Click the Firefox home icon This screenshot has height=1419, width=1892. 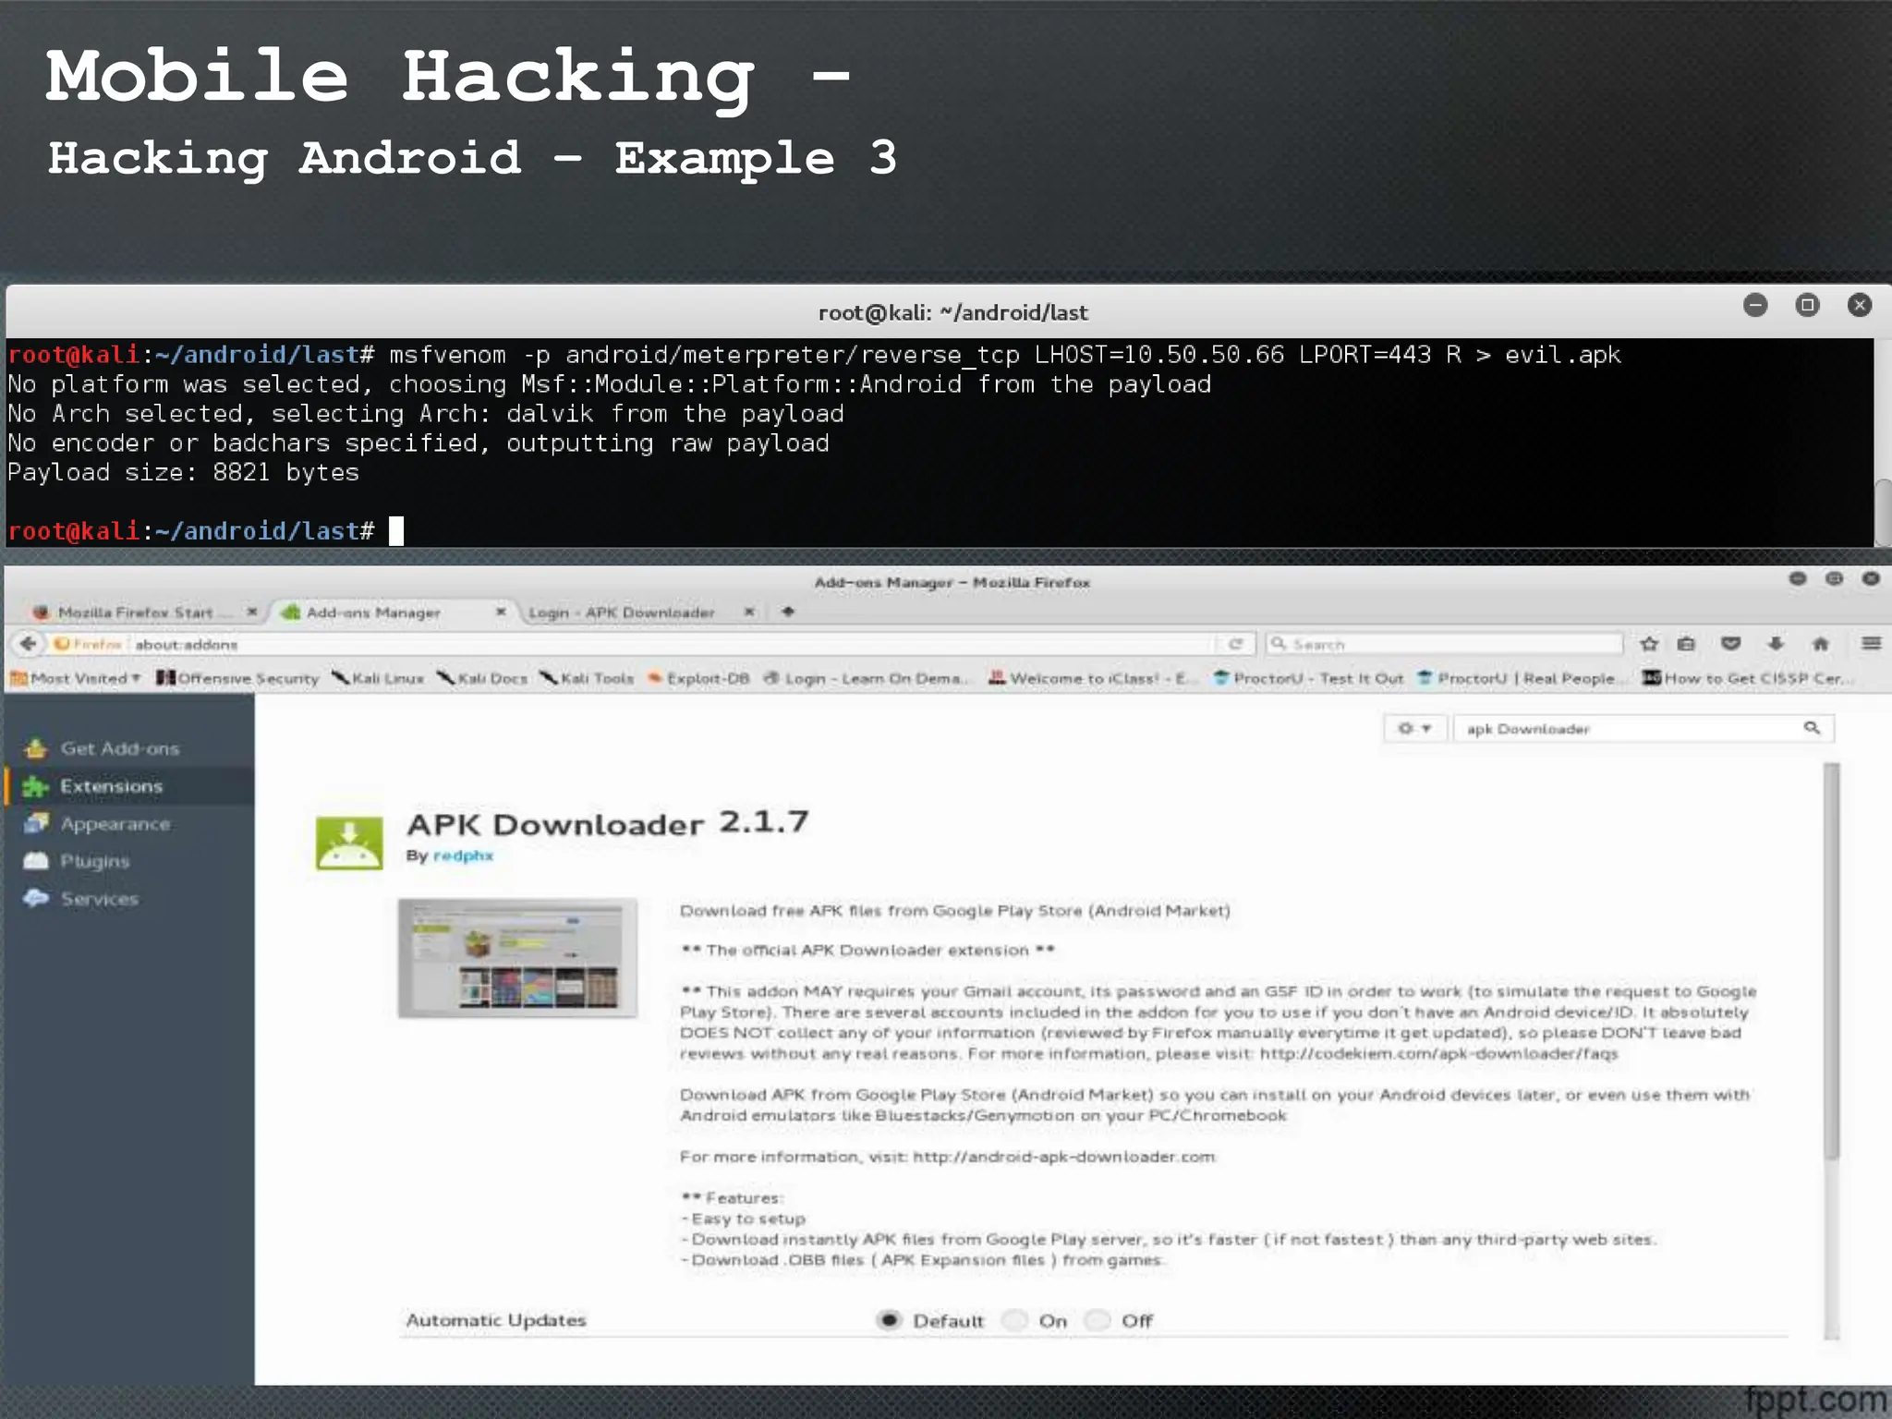(x=1820, y=644)
